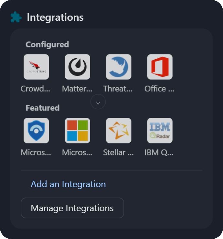This screenshot has height=239, width=223.
Task: Click the puzzle piece Integrations icon
Action: (16, 17)
